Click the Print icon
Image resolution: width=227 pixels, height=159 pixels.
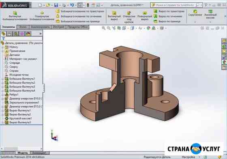(x=64, y=5)
